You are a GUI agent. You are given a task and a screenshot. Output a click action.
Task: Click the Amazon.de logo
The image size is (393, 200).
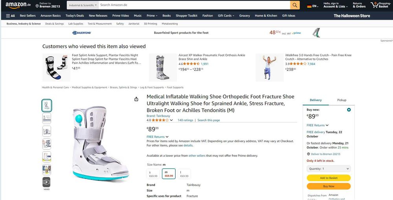(x=18, y=5)
